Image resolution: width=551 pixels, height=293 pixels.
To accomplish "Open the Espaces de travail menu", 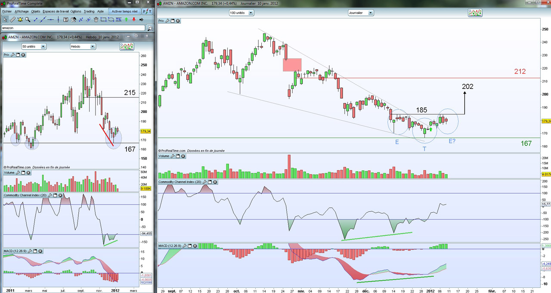I will click(56, 11).
